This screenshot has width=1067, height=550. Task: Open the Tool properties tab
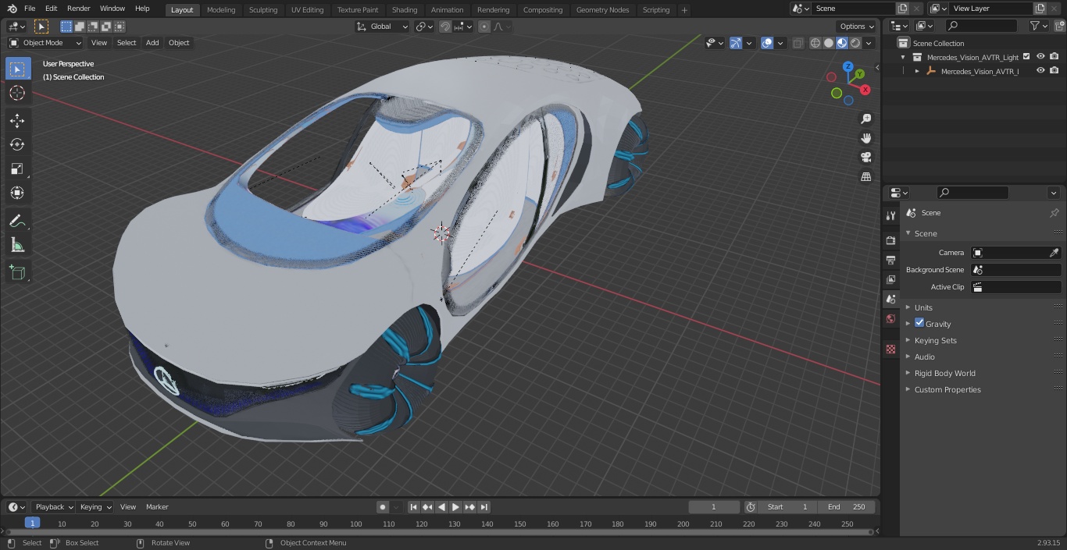890,215
